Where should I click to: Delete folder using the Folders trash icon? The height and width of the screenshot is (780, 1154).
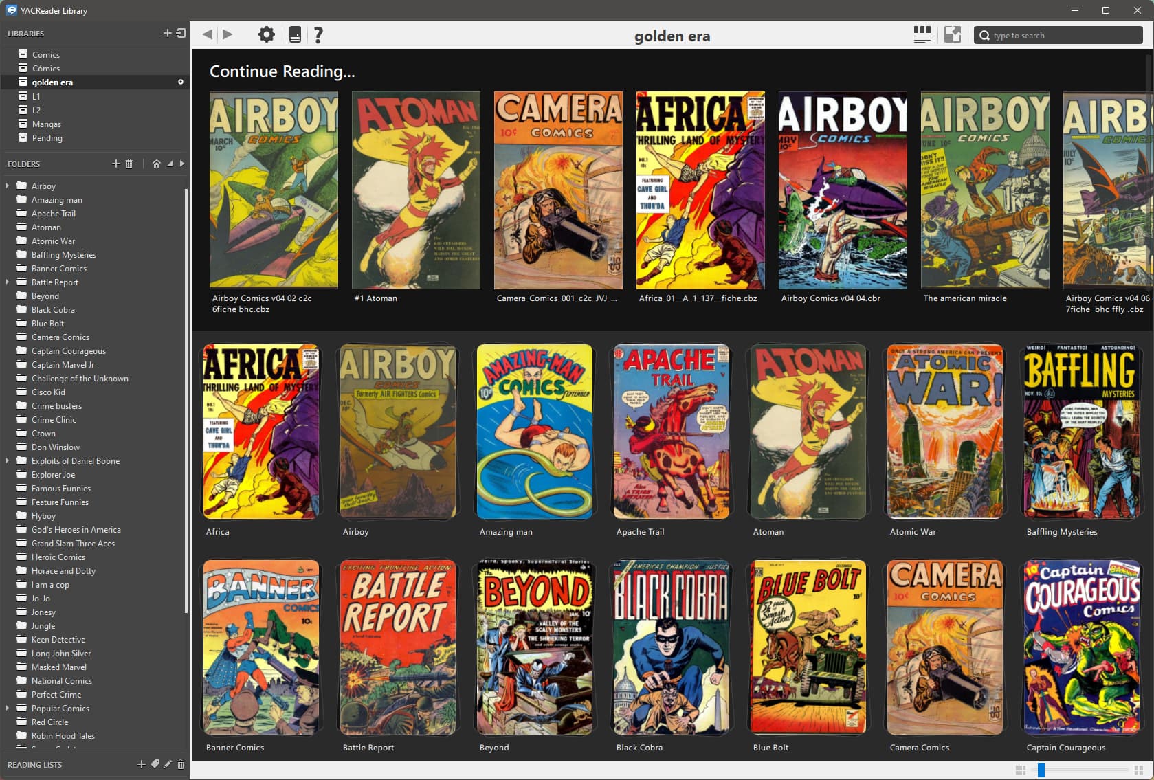click(x=129, y=164)
